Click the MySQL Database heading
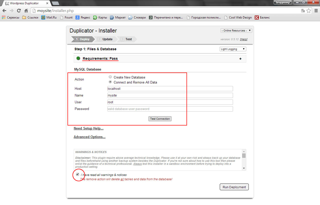The height and width of the screenshot is (205, 320). pyautogui.click(x=88, y=69)
